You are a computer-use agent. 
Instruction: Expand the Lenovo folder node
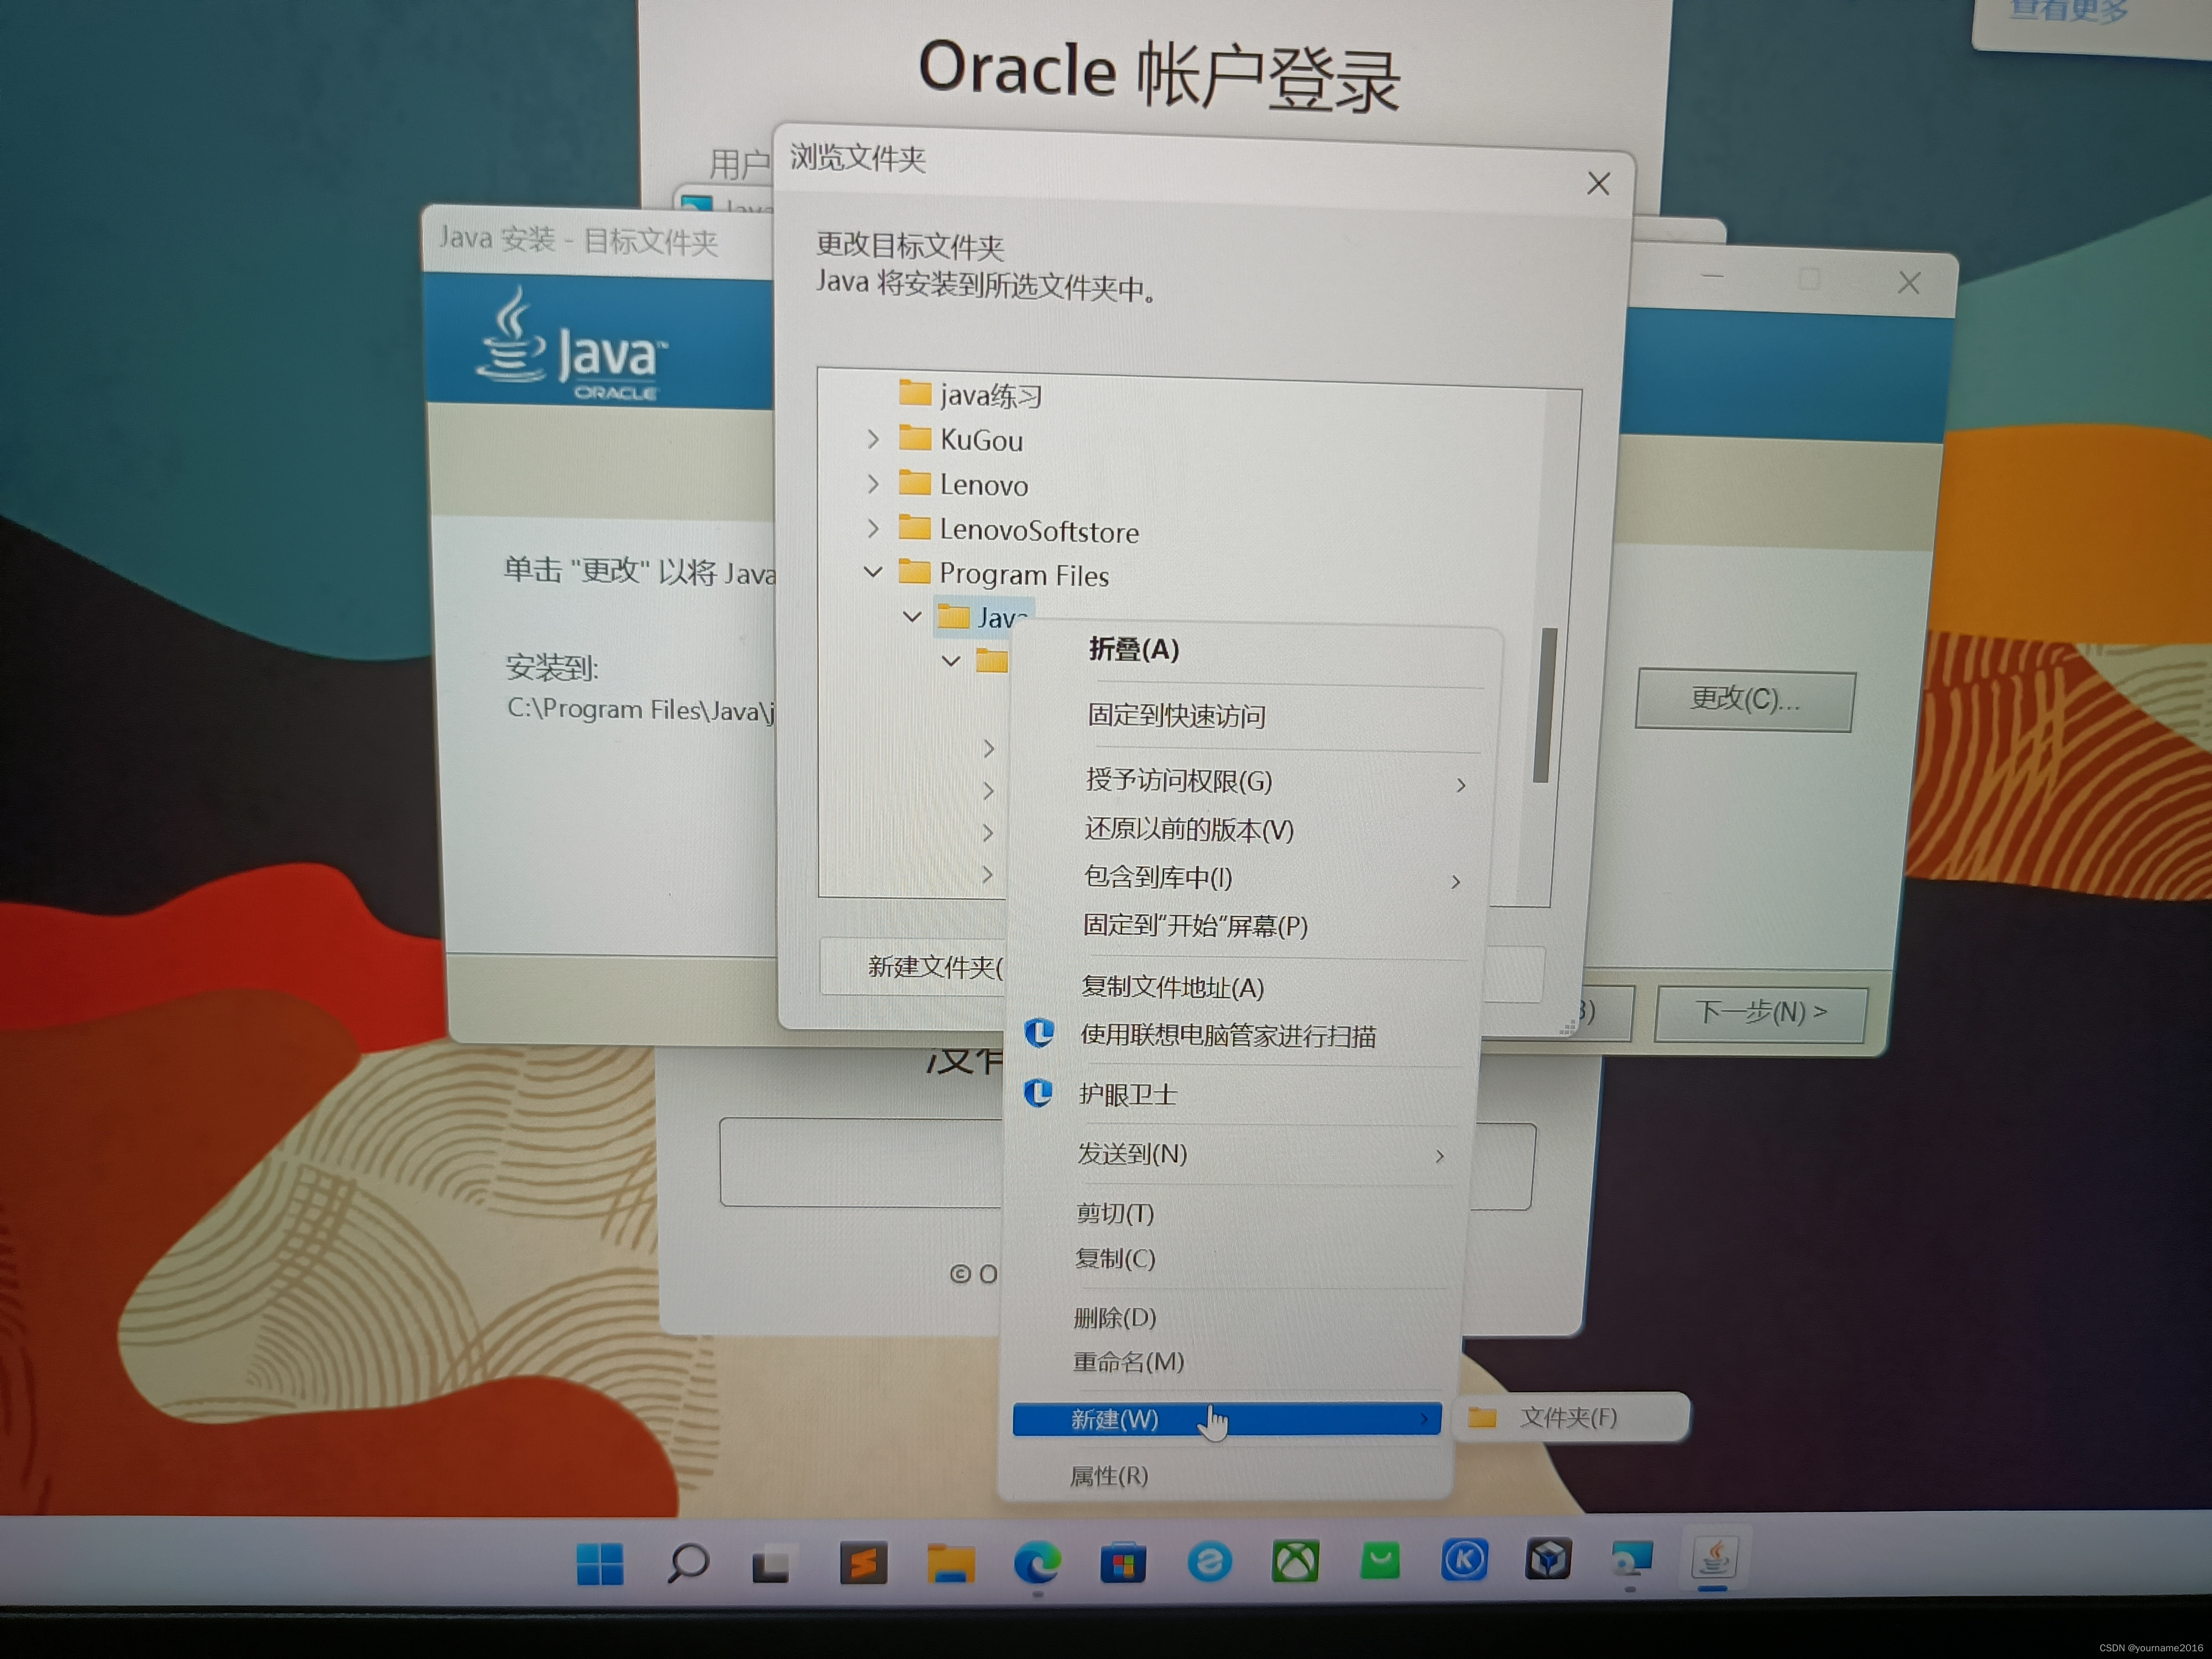tap(873, 483)
